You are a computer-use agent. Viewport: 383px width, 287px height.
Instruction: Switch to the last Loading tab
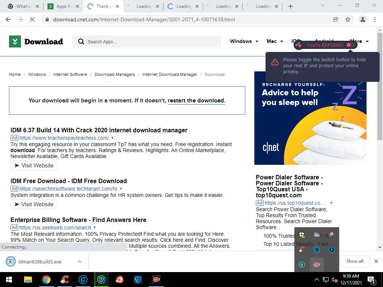[263, 6]
